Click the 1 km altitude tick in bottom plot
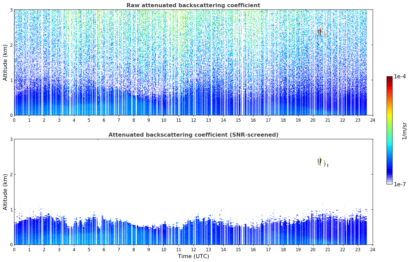Image resolution: width=410 pixels, height=262 pixels. (11, 210)
